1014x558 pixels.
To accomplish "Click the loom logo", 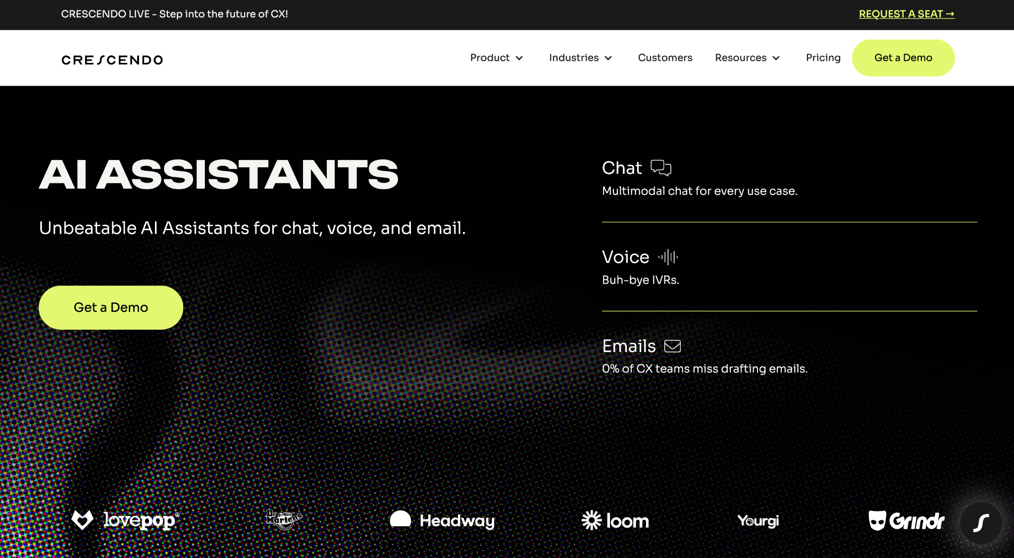I will click(x=615, y=520).
